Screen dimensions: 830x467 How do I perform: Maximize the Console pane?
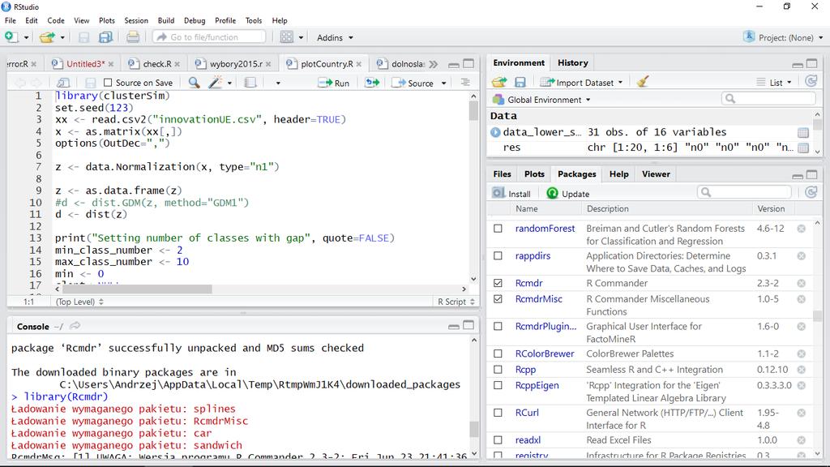[468, 325]
